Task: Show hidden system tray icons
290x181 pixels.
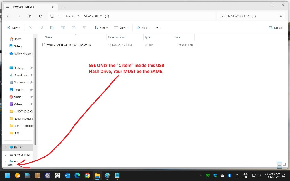Action: coord(201,176)
